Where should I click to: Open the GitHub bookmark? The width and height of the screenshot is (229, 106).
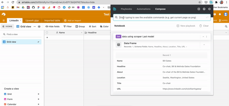point(33,7)
